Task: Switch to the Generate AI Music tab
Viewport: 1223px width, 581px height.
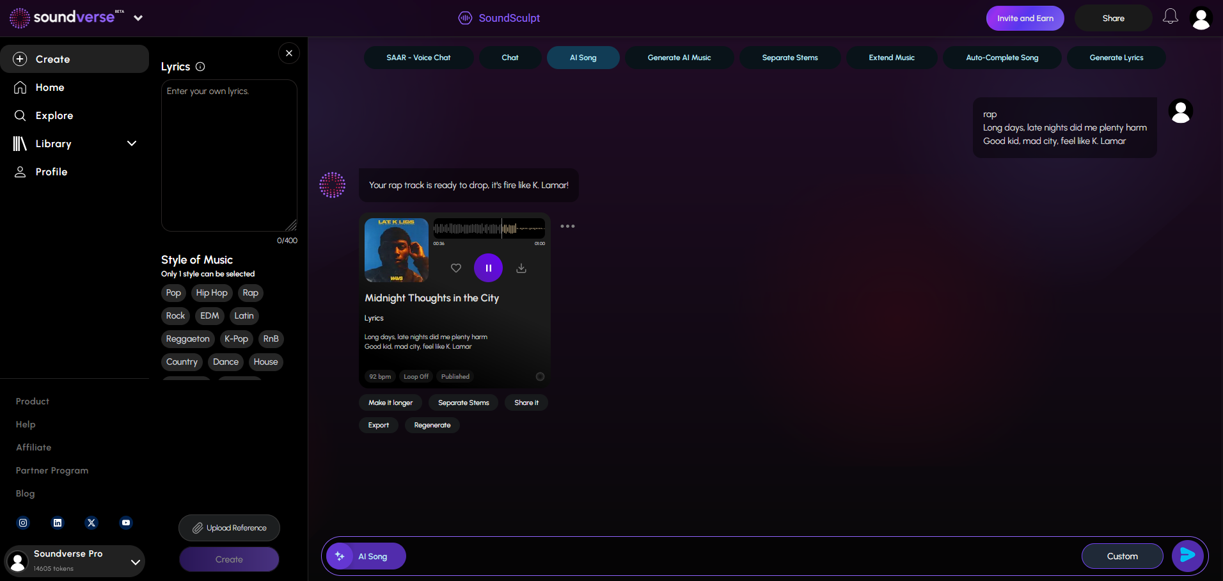Action: [x=679, y=58]
